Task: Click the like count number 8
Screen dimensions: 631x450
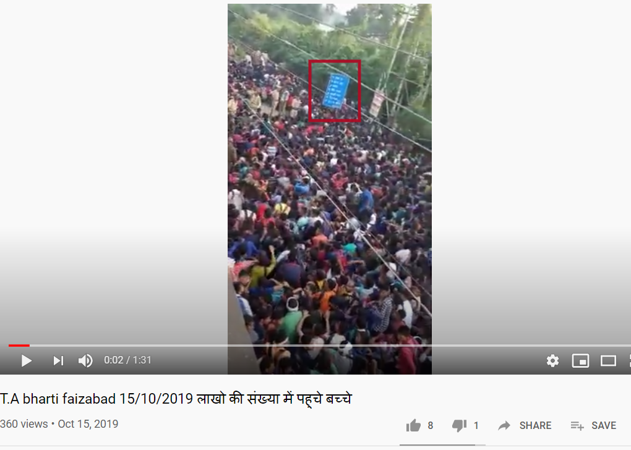Action: coord(430,425)
